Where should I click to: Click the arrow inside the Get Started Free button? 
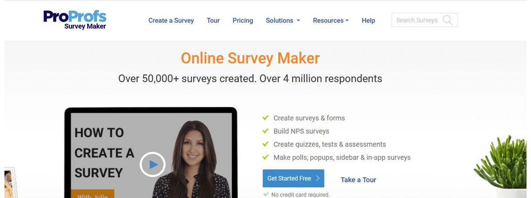[318, 179]
